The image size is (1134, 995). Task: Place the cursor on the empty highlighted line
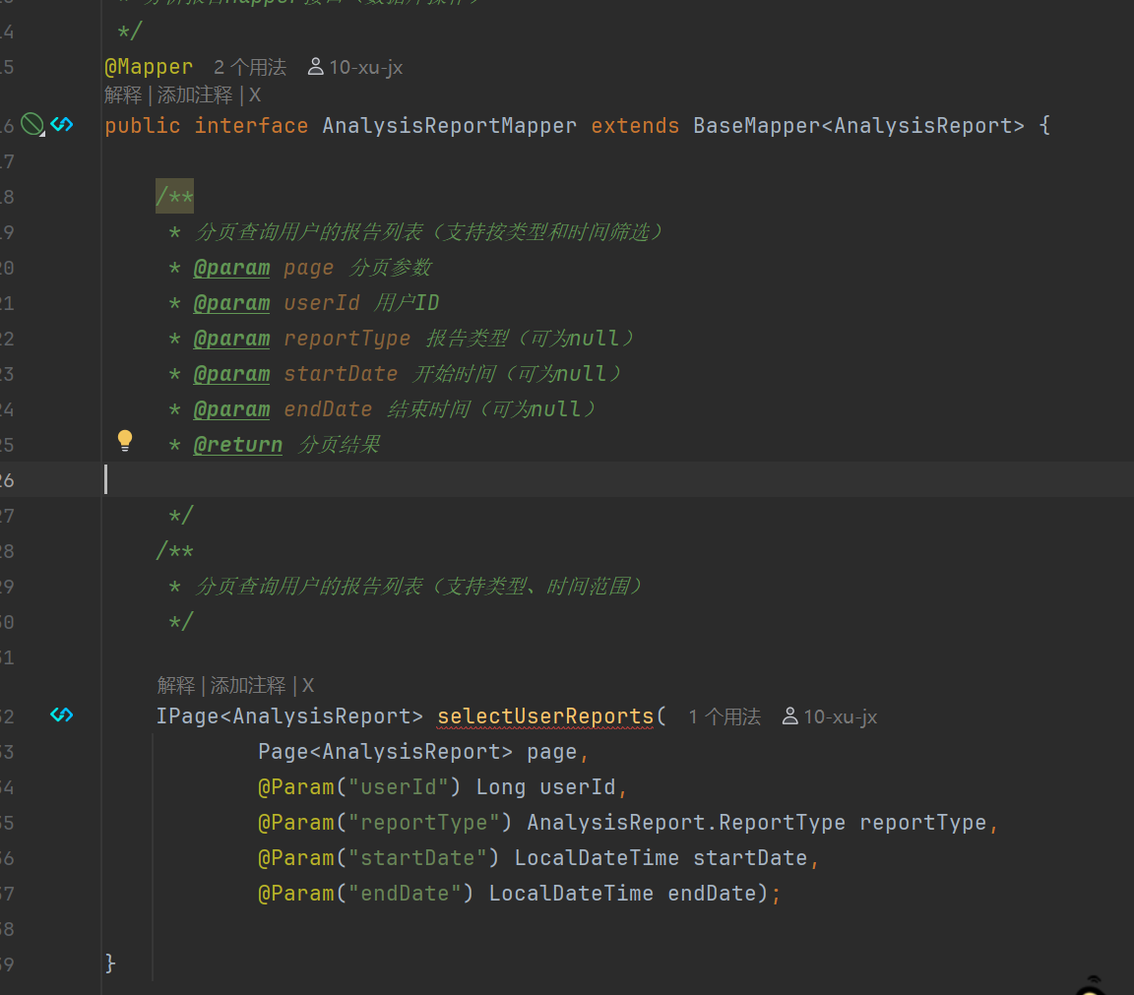(x=617, y=479)
